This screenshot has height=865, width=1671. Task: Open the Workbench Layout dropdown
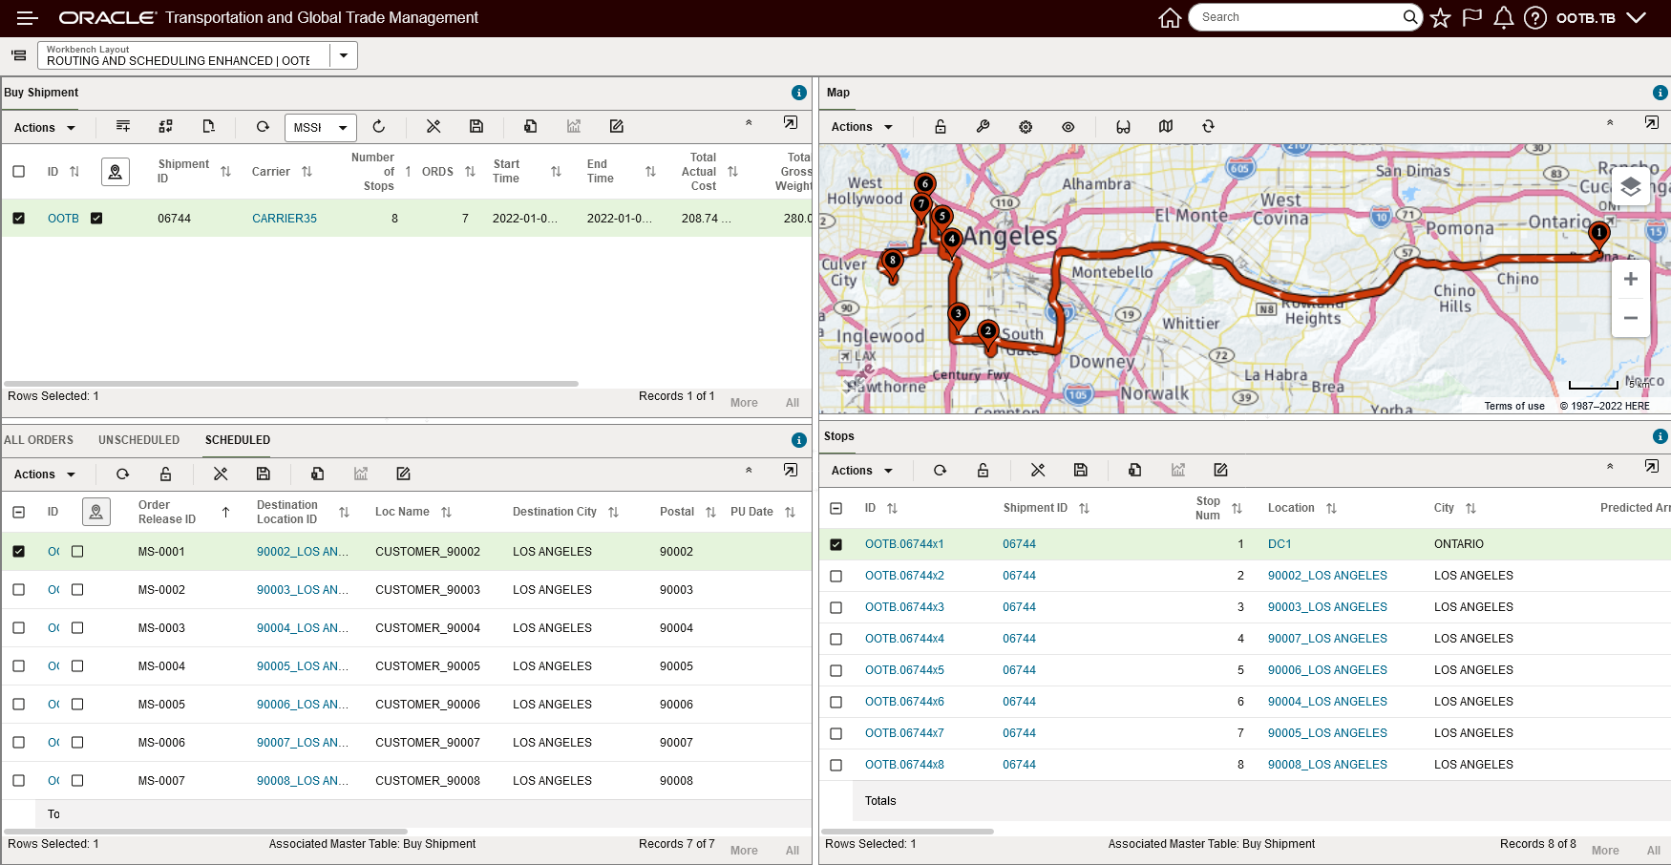343,55
